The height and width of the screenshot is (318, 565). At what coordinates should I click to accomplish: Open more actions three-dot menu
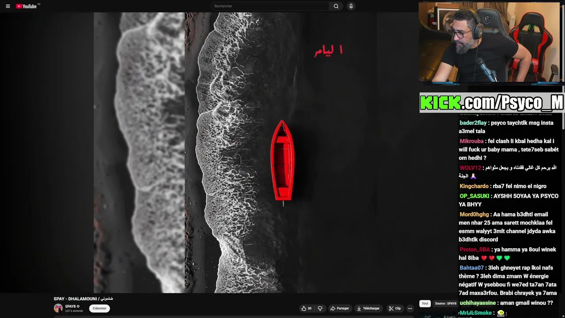tap(410, 308)
